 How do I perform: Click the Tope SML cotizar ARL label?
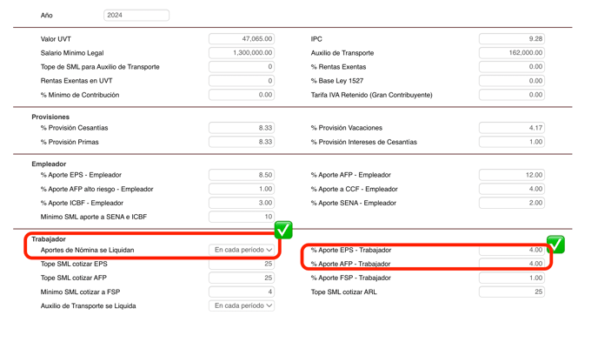343,292
